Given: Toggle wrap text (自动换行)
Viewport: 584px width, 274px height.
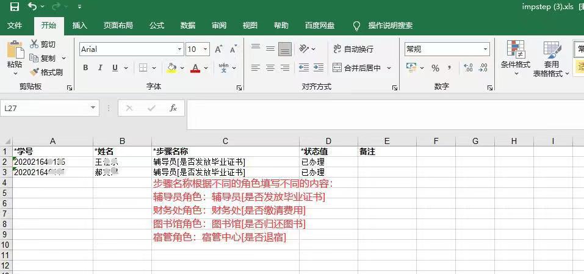Looking at the screenshot, I should (x=353, y=49).
